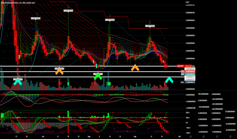Click the 0.0000000640 price callout
237x139 pixels.
click(x=110, y=20)
